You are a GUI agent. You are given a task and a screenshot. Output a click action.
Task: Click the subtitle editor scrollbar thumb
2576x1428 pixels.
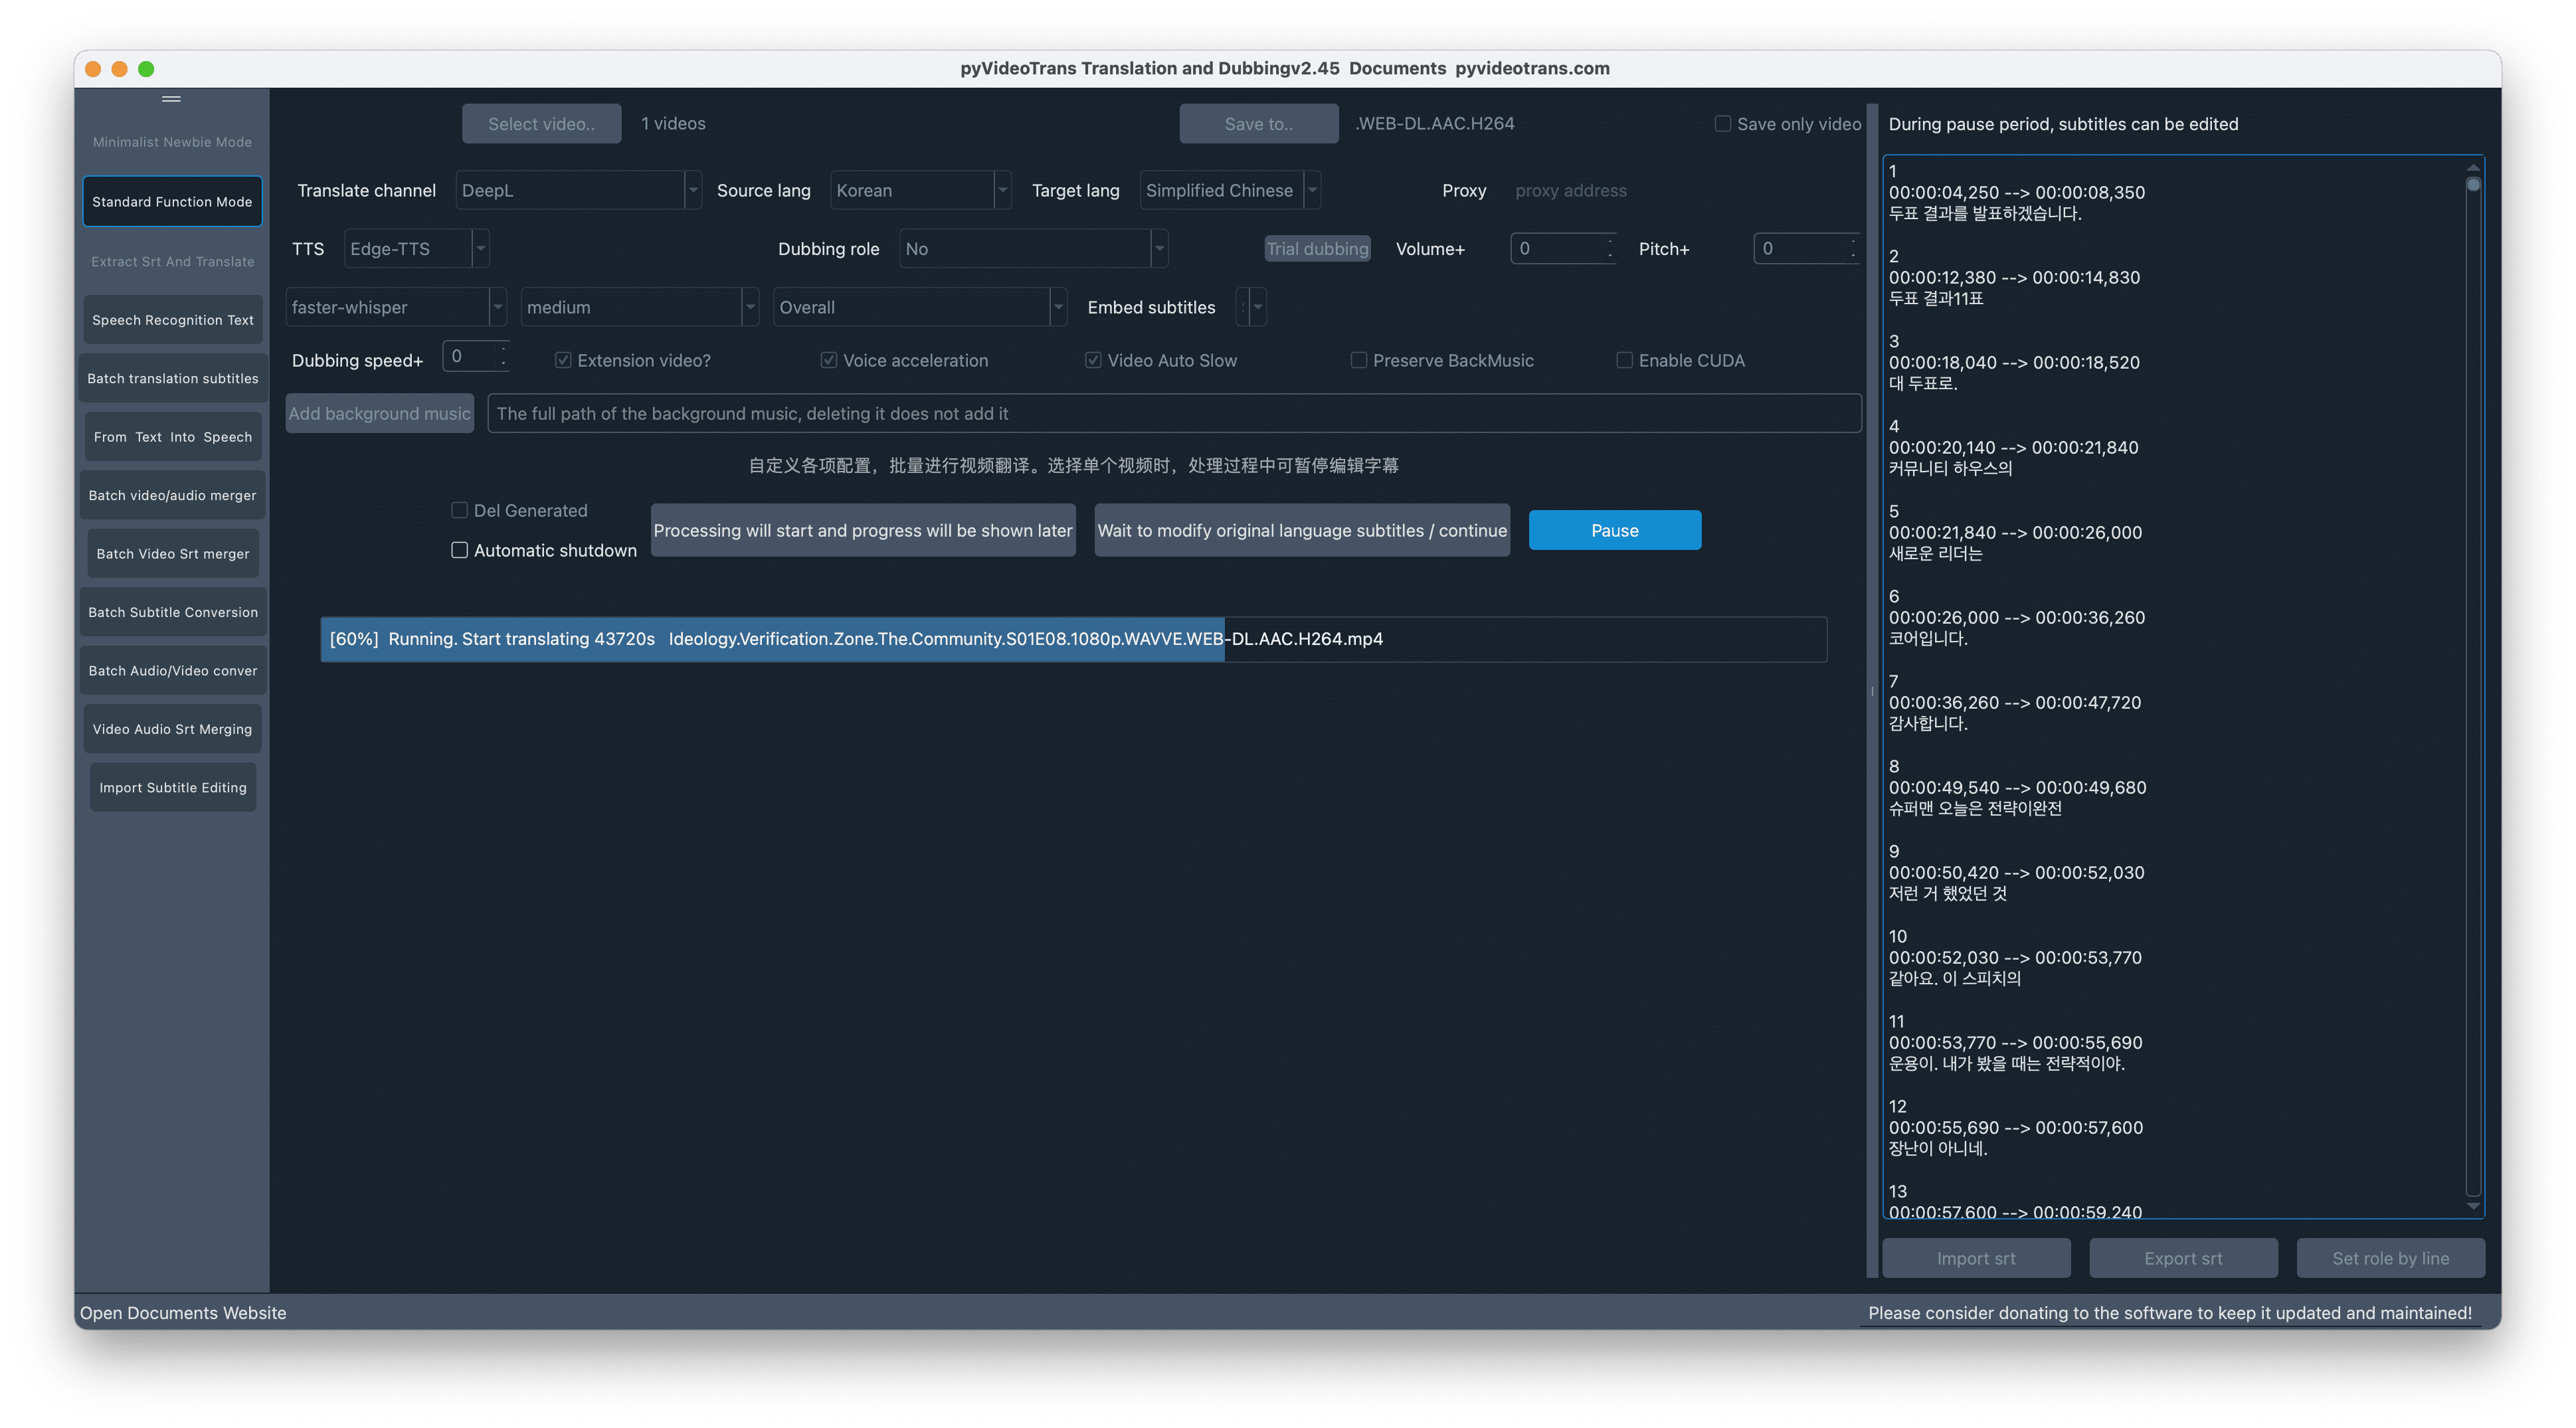[x=2473, y=185]
